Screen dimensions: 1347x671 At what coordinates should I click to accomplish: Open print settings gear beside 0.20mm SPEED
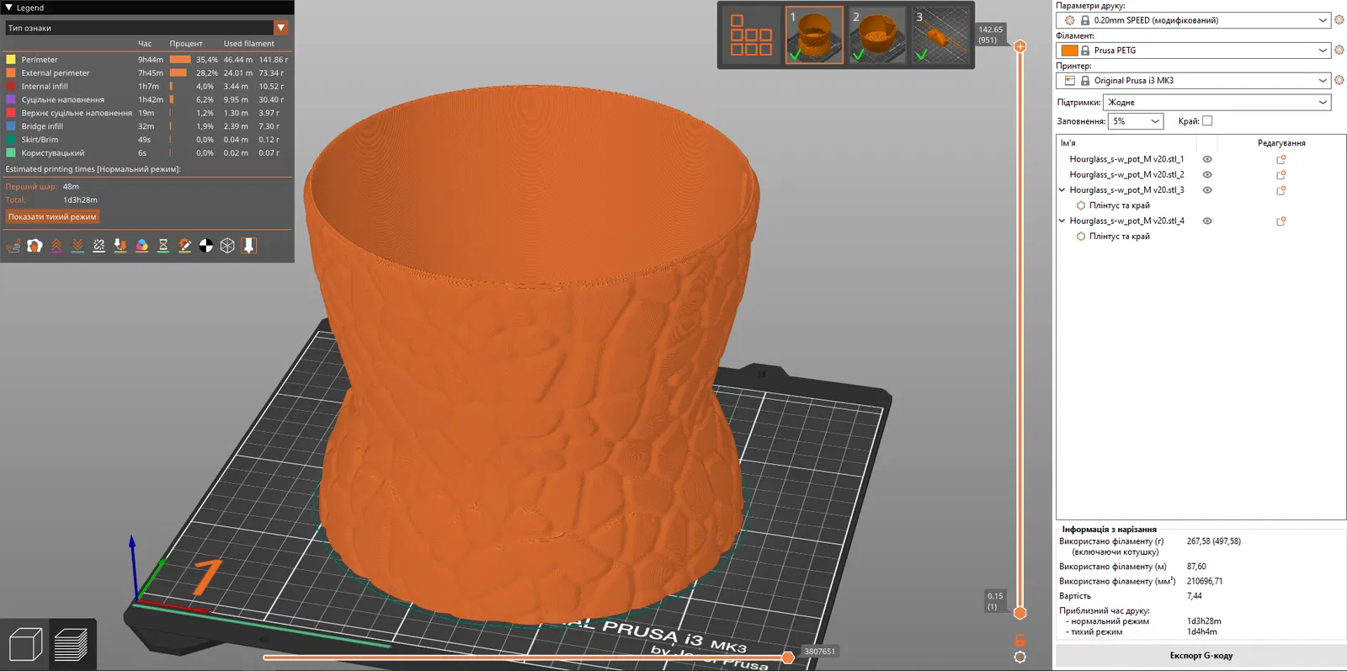pos(1339,20)
